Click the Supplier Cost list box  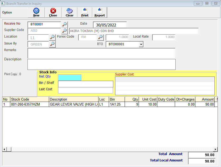[x=165, y=86]
